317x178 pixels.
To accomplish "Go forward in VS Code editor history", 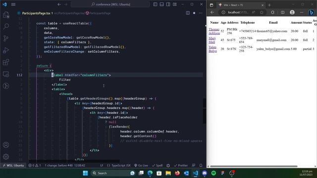I will click(66, 4).
